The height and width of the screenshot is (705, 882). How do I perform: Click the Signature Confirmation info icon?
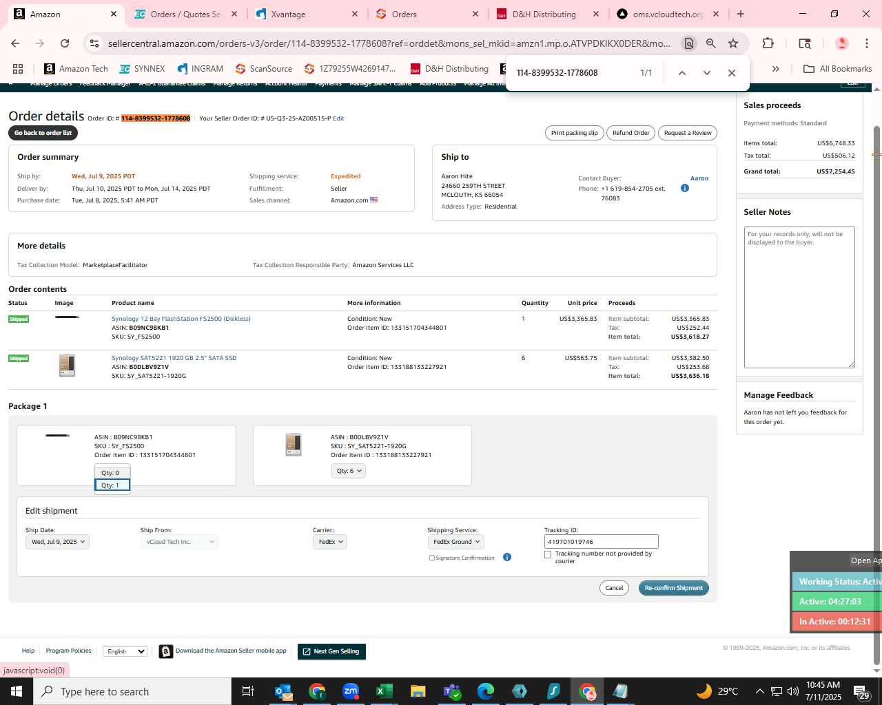pyautogui.click(x=507, y=557)
